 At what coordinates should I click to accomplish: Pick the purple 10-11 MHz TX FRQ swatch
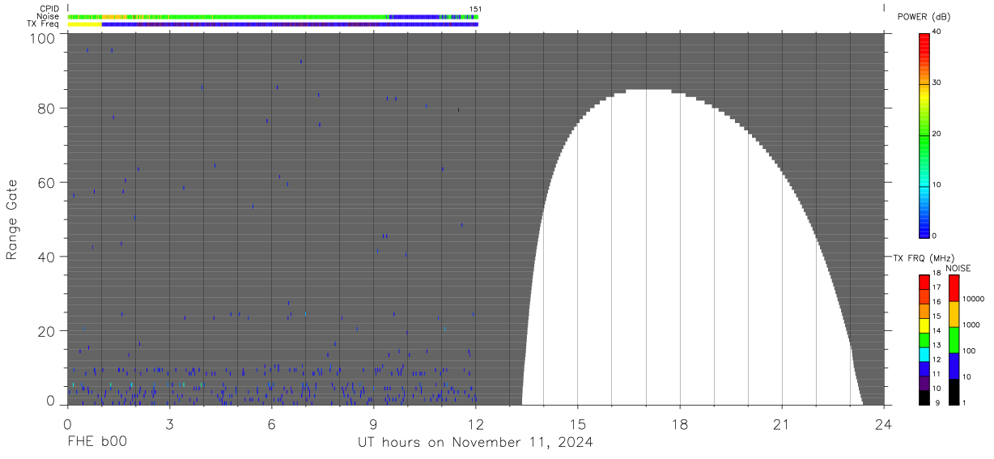pyautogui.click(x=924, y=381)
